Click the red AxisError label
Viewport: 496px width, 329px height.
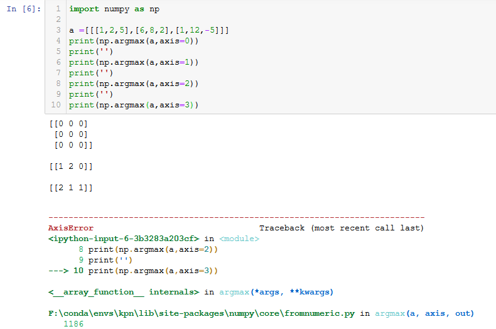(x=71, y=228)
